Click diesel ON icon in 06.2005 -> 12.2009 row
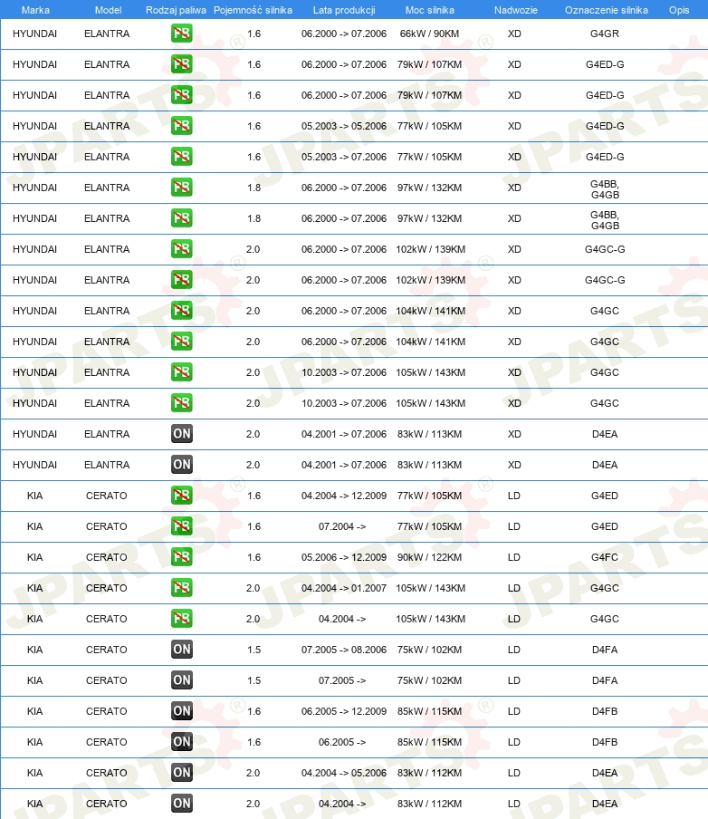 point(182,711)
